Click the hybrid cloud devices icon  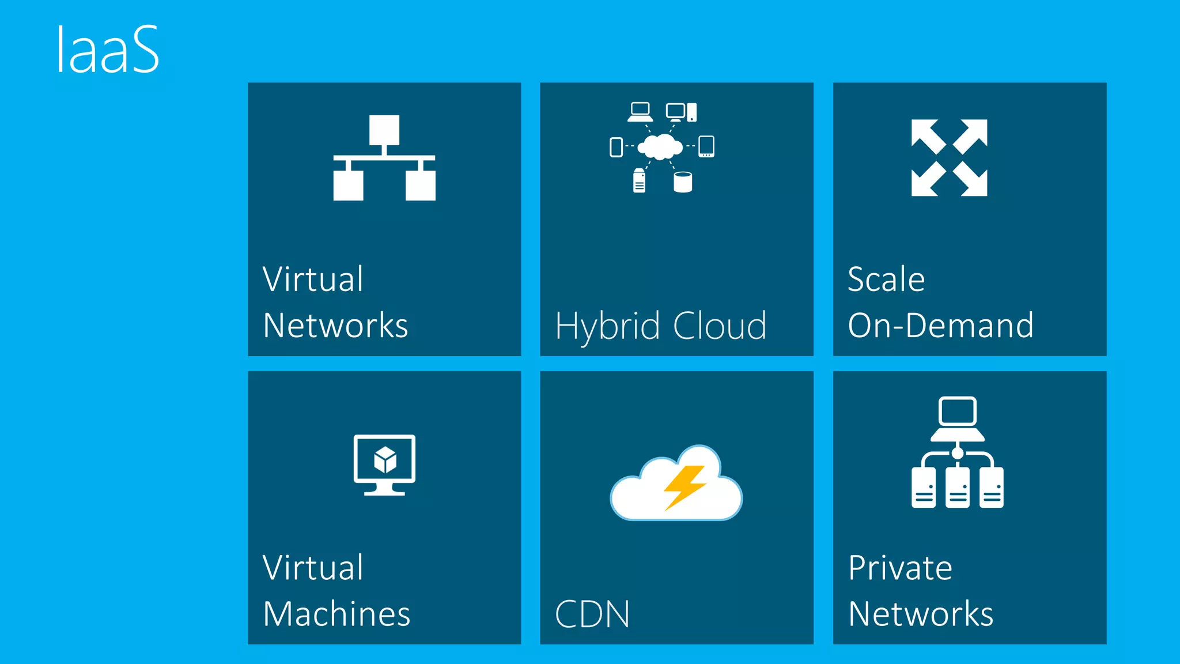[x=661, y=147]
